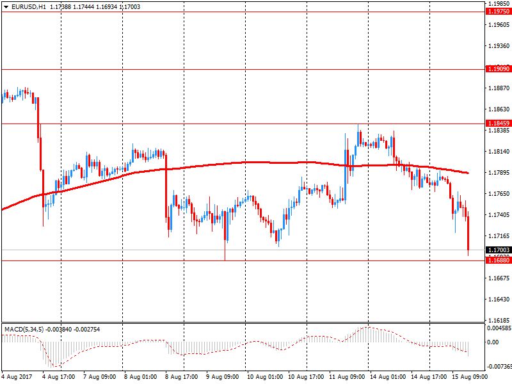Click the 1.18630 price axis value

[499, 109]
